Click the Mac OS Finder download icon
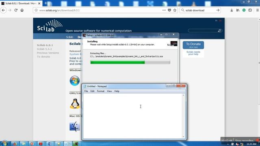 [75, 127]
